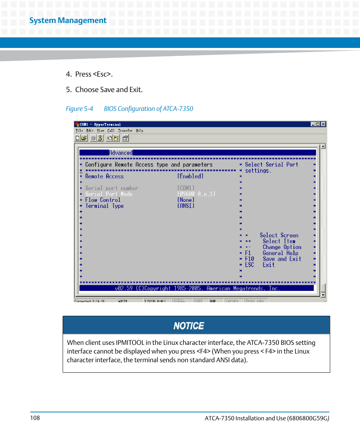360x432 pixels.
Task: Click the 'System Management' page header
Action: point(68,20)
